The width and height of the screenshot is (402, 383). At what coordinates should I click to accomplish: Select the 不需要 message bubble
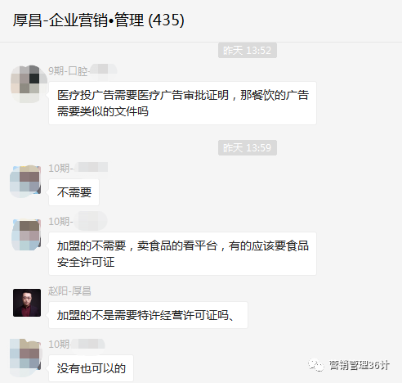pos(74,192)
